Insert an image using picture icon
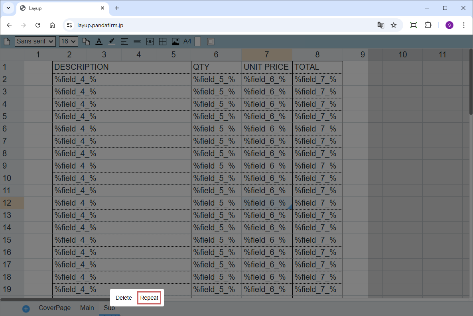Image resolution: width=473 pixels, height=316 pixels. click(175, 41)
